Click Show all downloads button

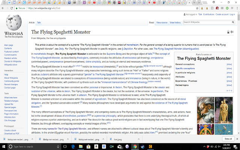(228, 139)
